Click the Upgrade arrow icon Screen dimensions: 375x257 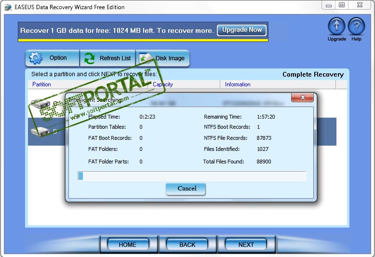336,27
